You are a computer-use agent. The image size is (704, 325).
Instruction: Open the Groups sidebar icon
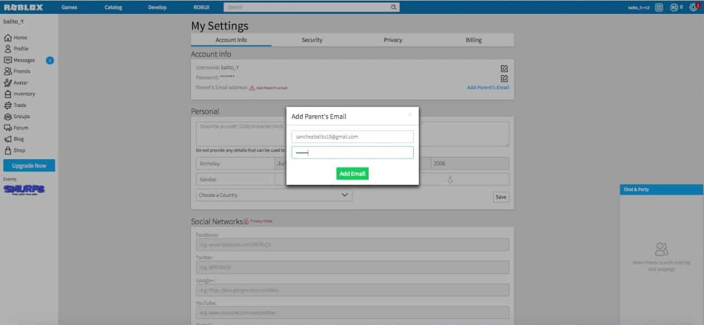click(x=8, y=116)
